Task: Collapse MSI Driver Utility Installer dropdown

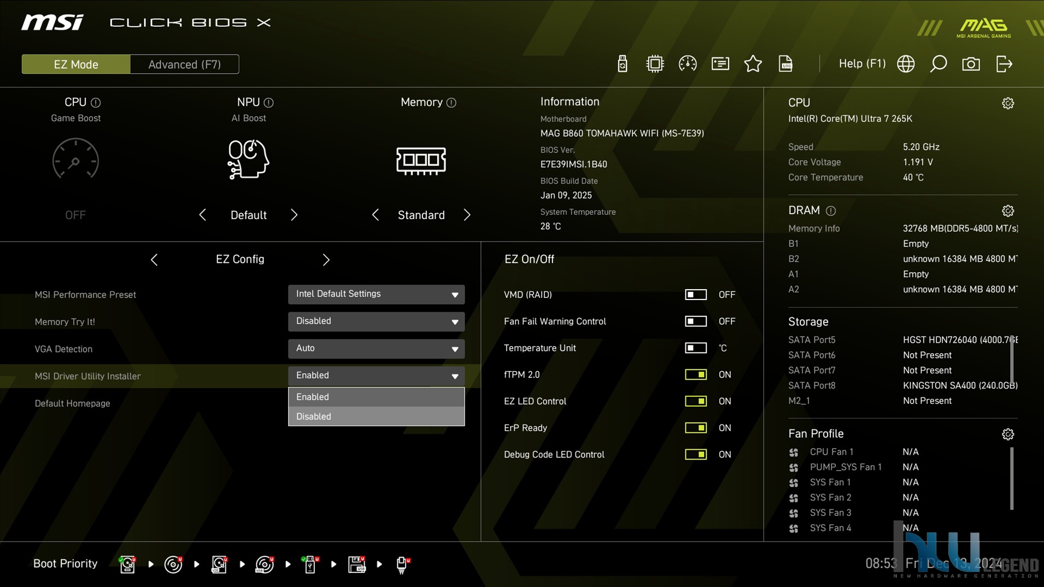Action: [376, 376]
